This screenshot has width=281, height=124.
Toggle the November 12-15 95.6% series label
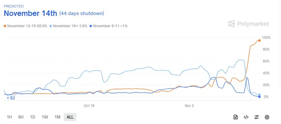pos(27,26)
